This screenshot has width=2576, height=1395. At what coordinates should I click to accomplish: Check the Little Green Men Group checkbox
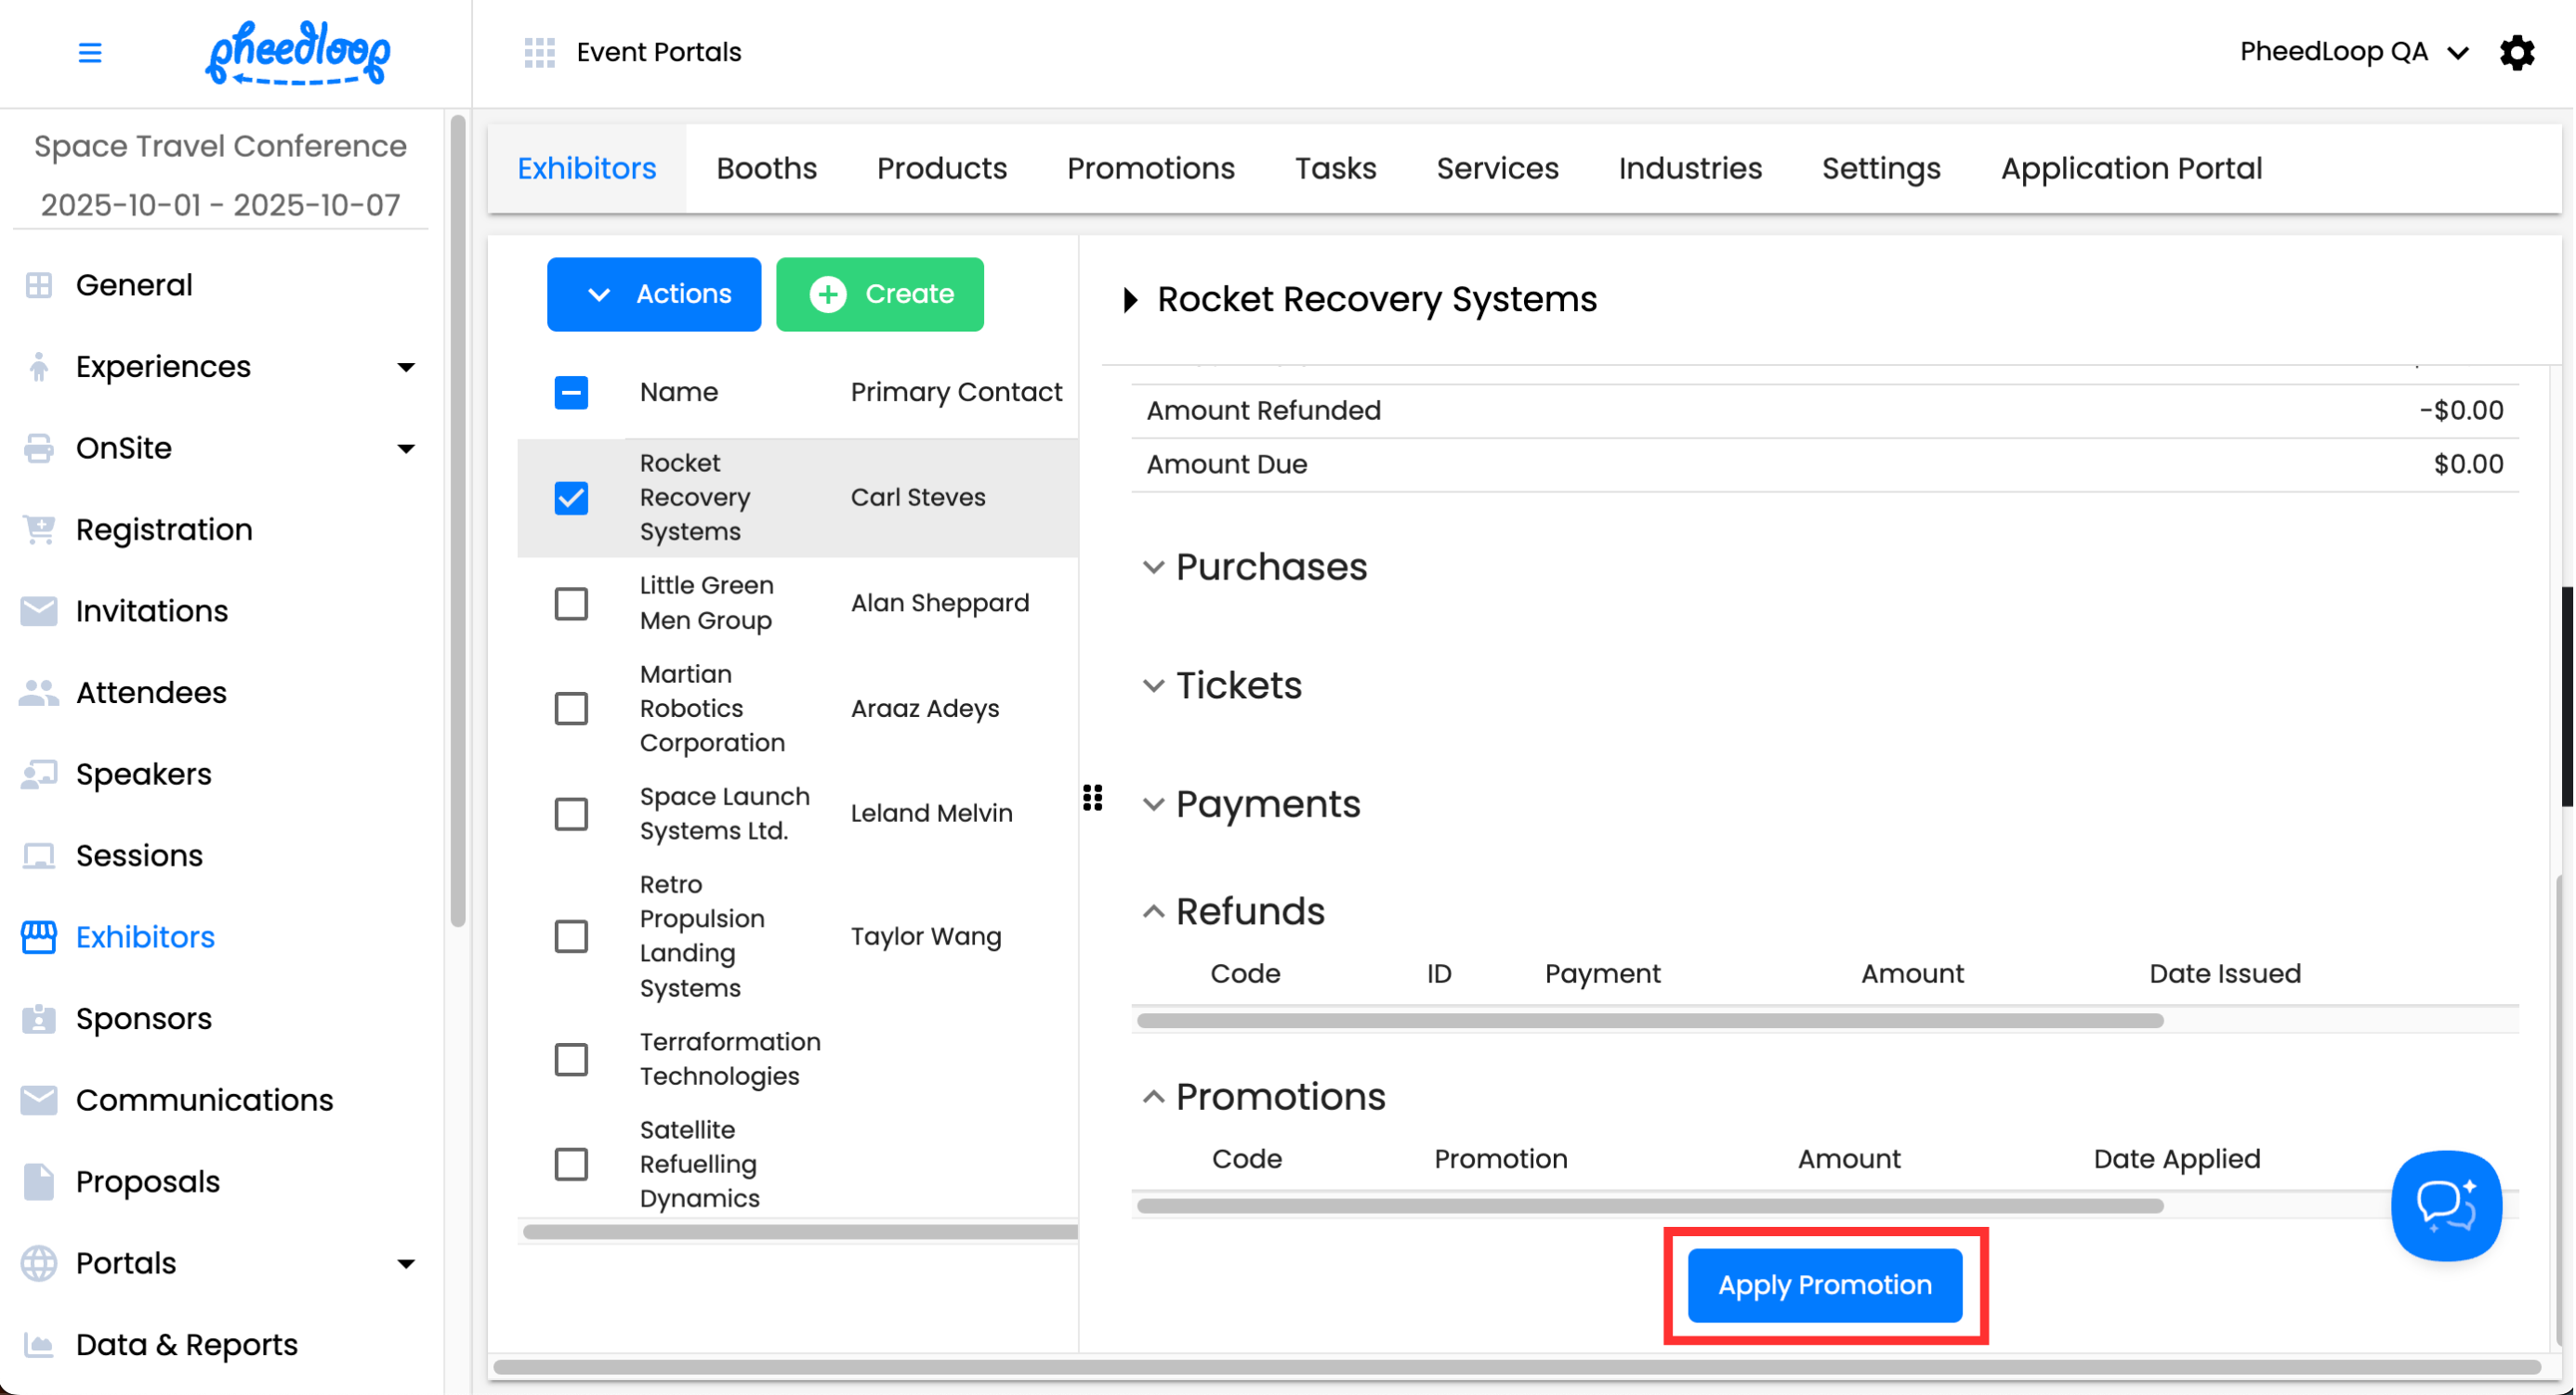571,604
